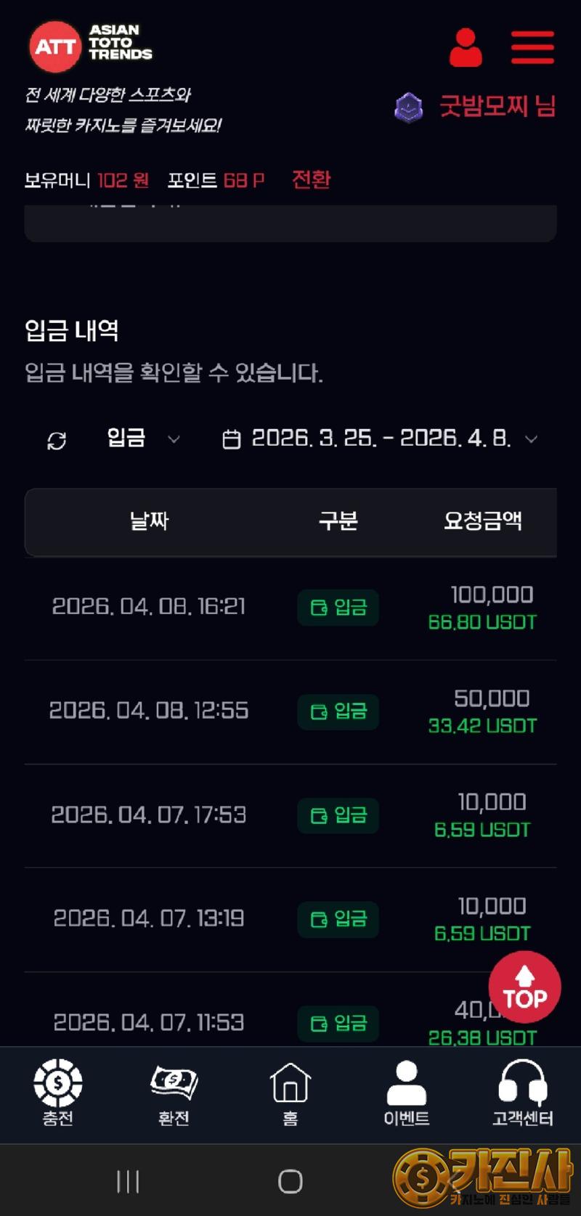Open the 2026. 3. 25. date range picker
The image size is (581, 1216).
click(x=381, y=438)
